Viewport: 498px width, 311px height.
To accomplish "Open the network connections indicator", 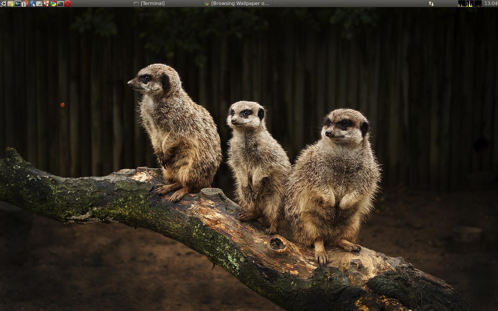I will point(431,4).
